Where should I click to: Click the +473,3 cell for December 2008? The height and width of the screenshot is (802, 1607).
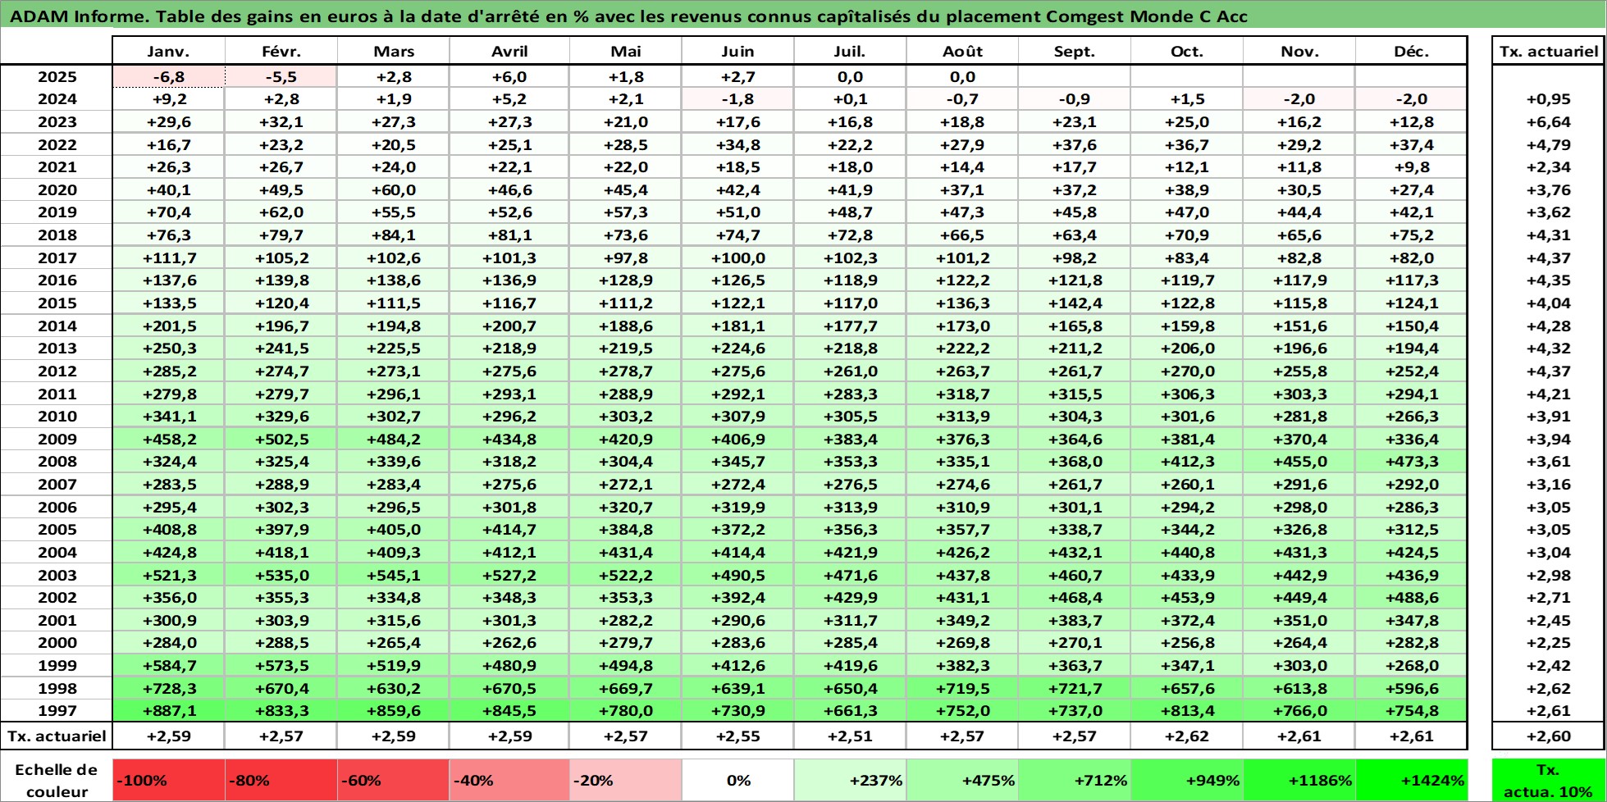1412,462
